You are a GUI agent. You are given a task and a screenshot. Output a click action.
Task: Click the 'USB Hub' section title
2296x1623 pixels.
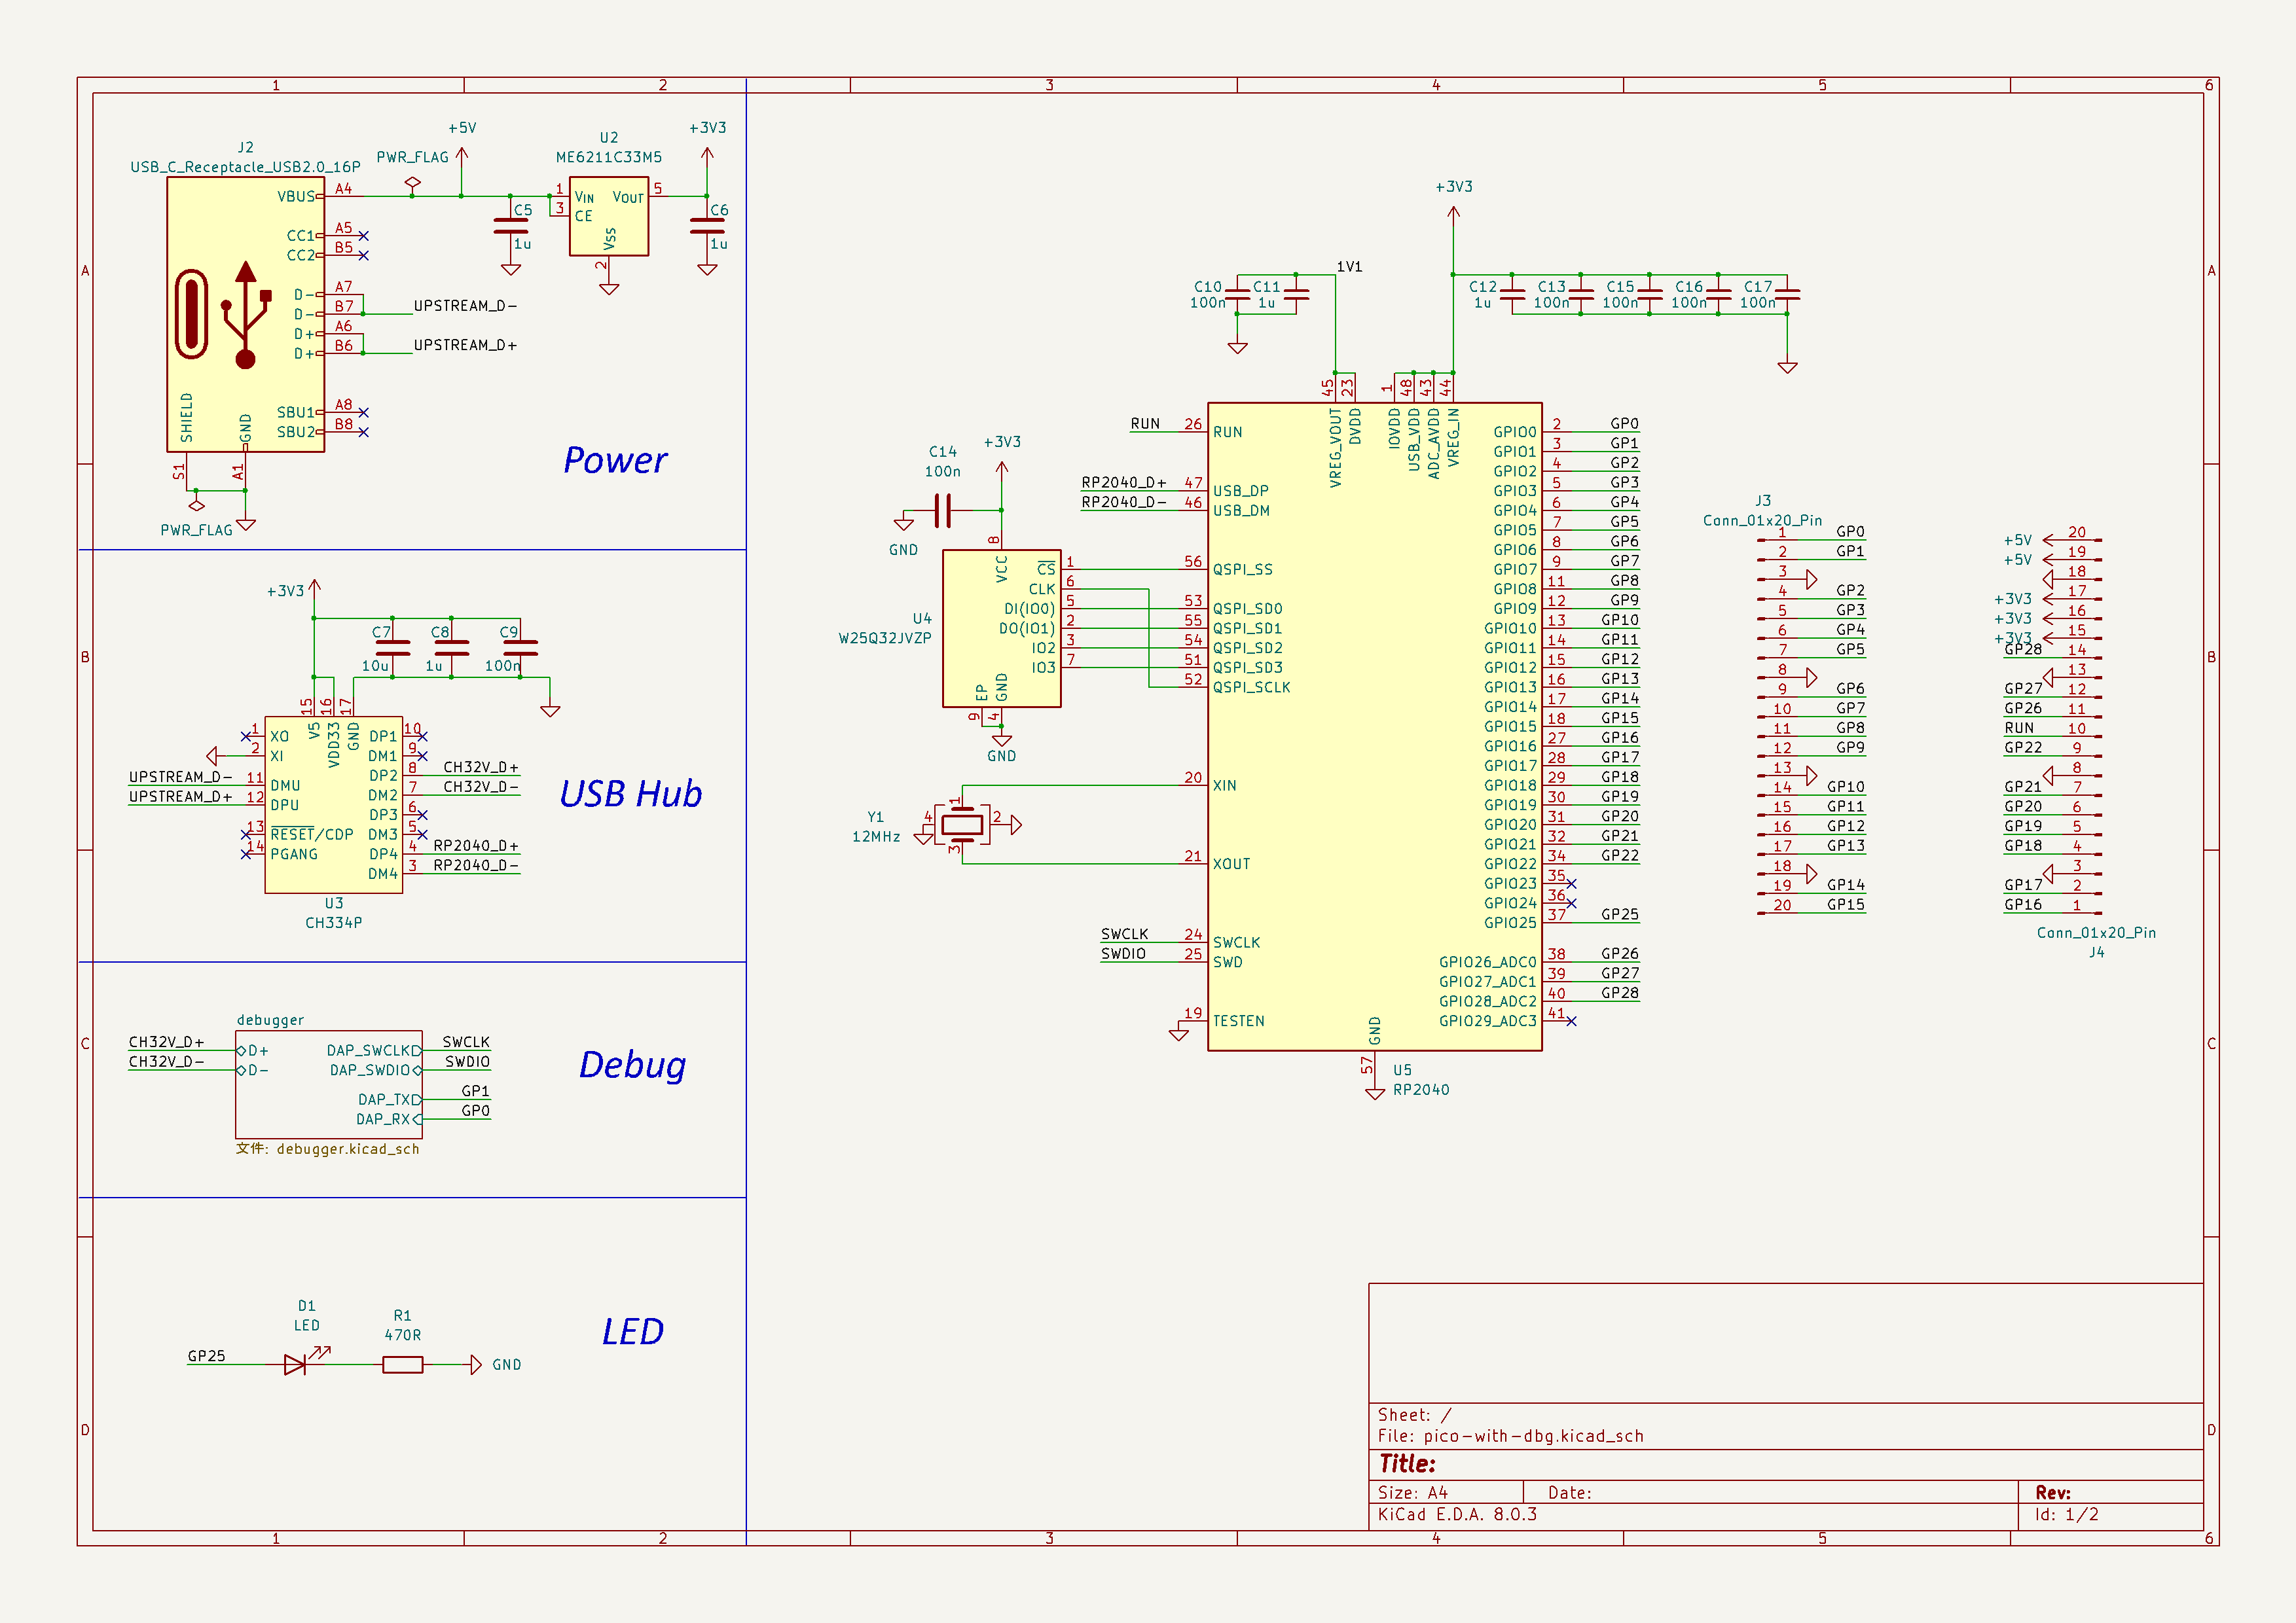click(x=630, y=794)
